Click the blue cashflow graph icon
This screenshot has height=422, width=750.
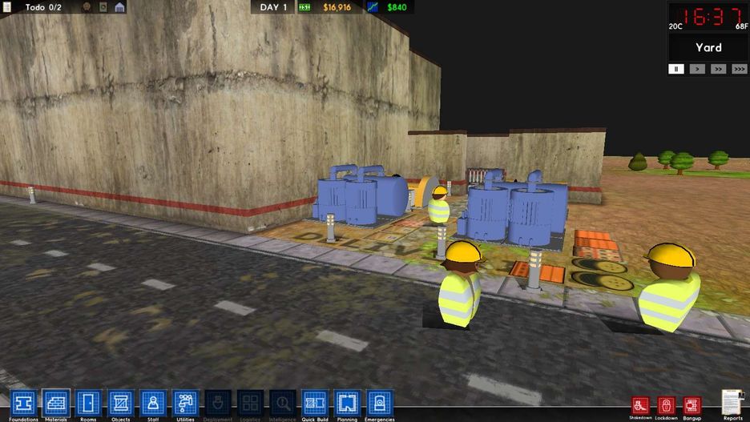point(373,7)
